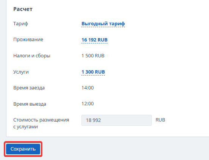Click the Время заезда label
209x160 pixels.
tap(29, 88)
